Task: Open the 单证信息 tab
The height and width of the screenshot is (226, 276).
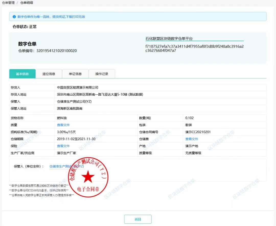Action: [75, 74]
